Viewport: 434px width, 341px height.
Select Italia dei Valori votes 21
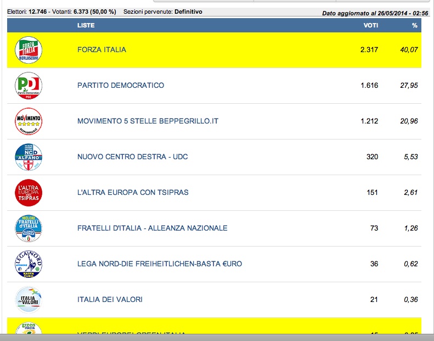(374, 300)
